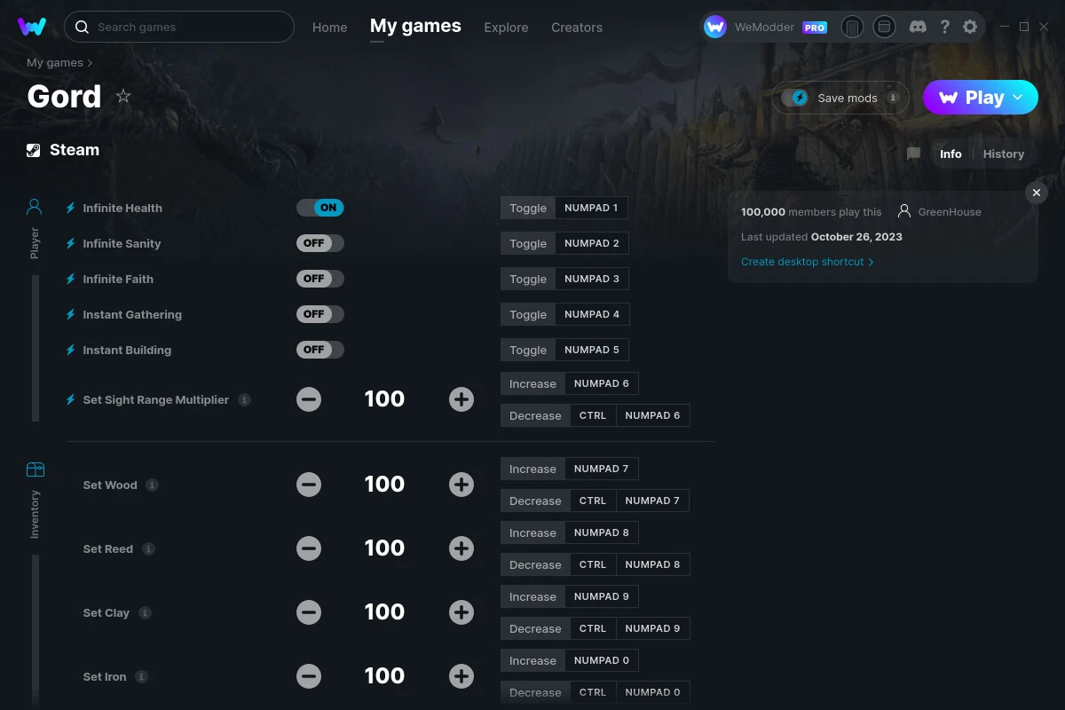
Task: Click the Search games field
Action: (179, 27)
